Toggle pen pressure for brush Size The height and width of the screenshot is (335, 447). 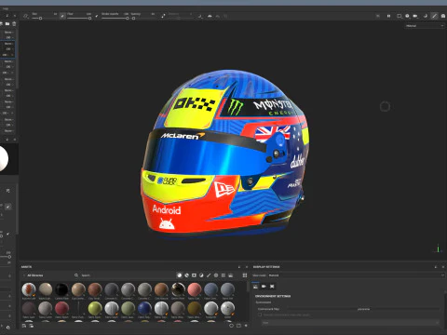(x=62, y=16)
